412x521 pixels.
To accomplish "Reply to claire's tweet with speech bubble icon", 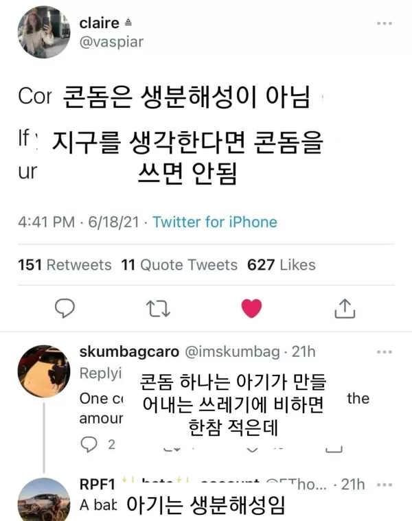I will click(x=64, y=308).
